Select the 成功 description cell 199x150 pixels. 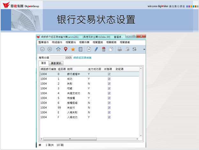(70, 79)
